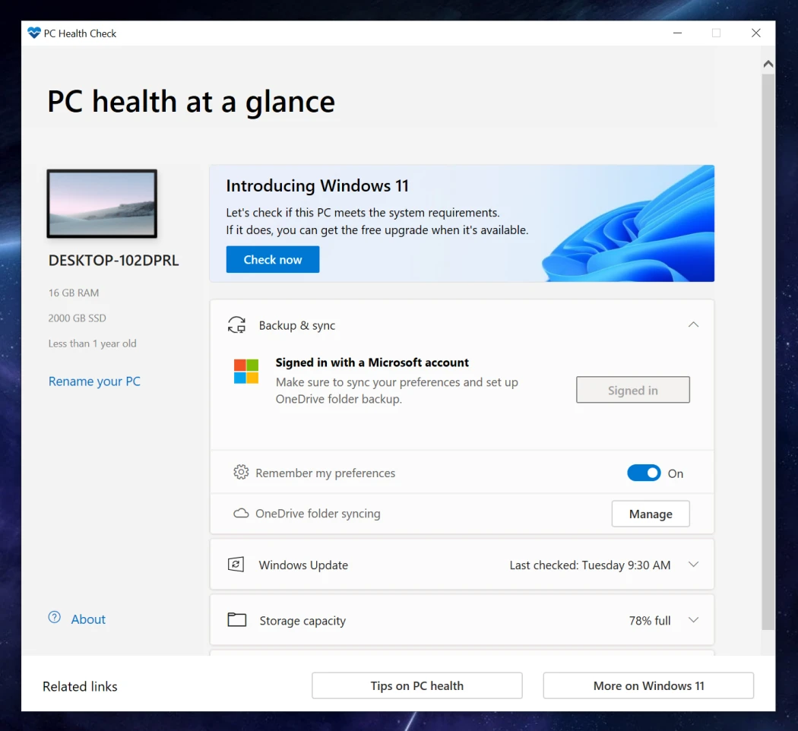The image size is (798, 731).
Task: Click More on Windows 11
Action: click(x=648, y=685)
